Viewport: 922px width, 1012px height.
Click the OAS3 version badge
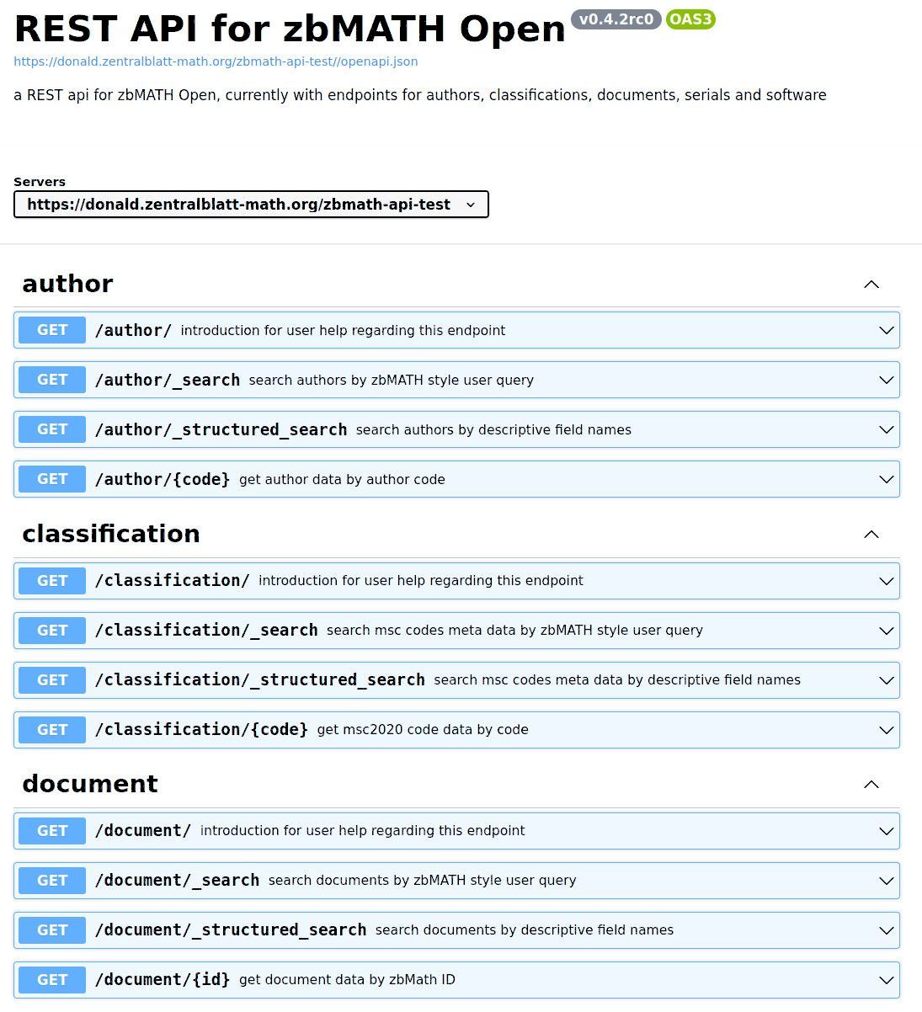coord(690,19)
